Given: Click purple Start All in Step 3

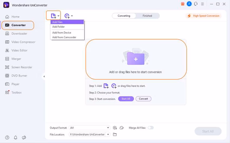Looking at the screenshot, I should pyautogui.click(x=126, y=99).
